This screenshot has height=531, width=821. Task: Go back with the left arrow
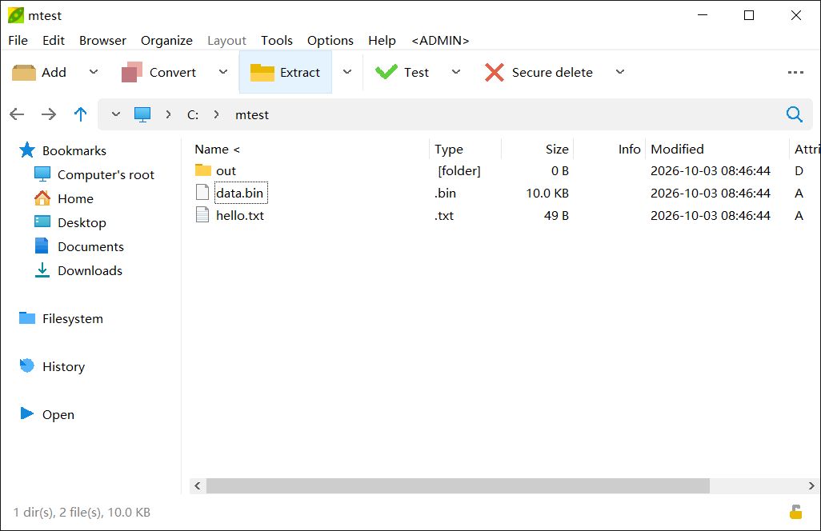point(17,114)
